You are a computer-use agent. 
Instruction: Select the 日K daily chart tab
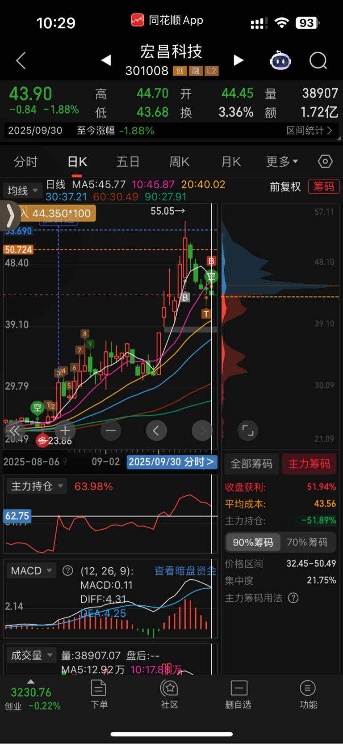pyautogui.click(x=77, y=162)
